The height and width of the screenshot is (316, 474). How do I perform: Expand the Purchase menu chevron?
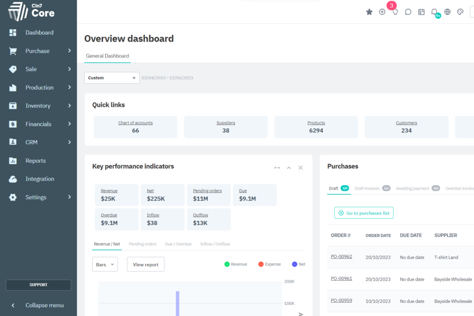coord(70,51)
